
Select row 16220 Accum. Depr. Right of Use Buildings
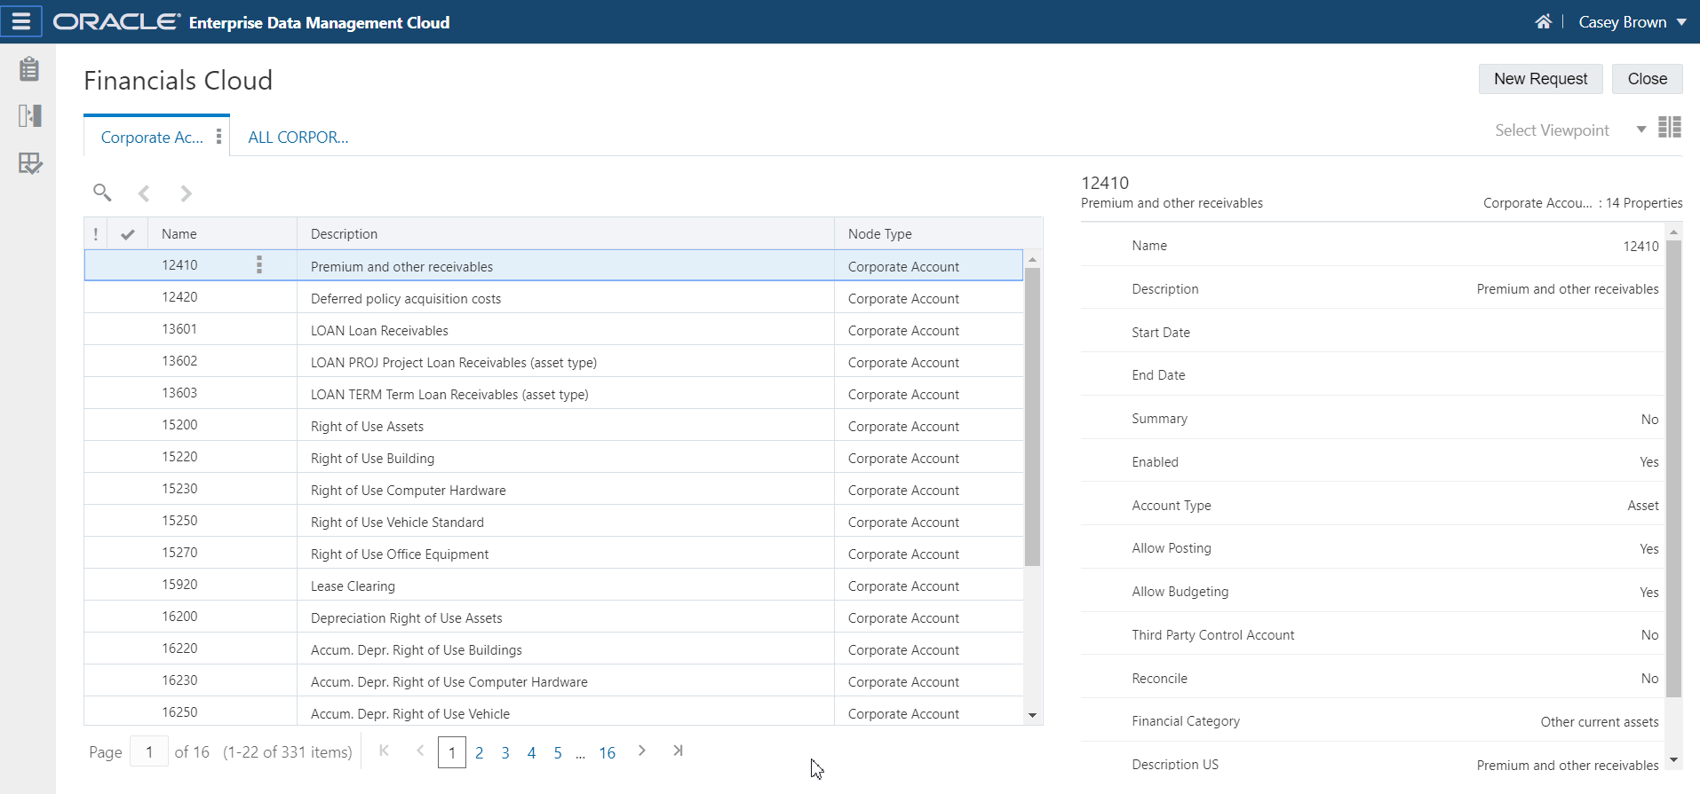[x=553, y=649]
